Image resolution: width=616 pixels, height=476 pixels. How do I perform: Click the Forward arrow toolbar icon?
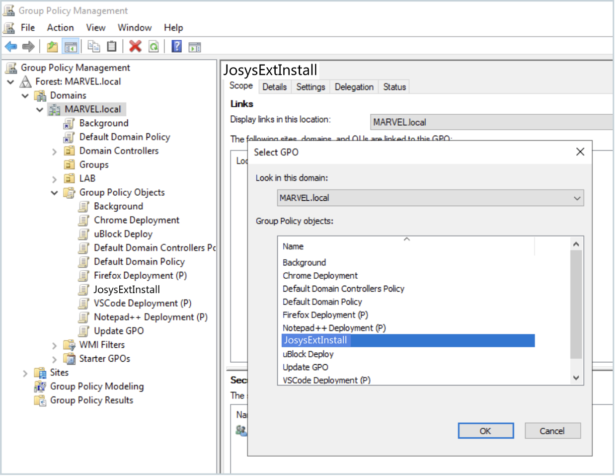[29, 47]
